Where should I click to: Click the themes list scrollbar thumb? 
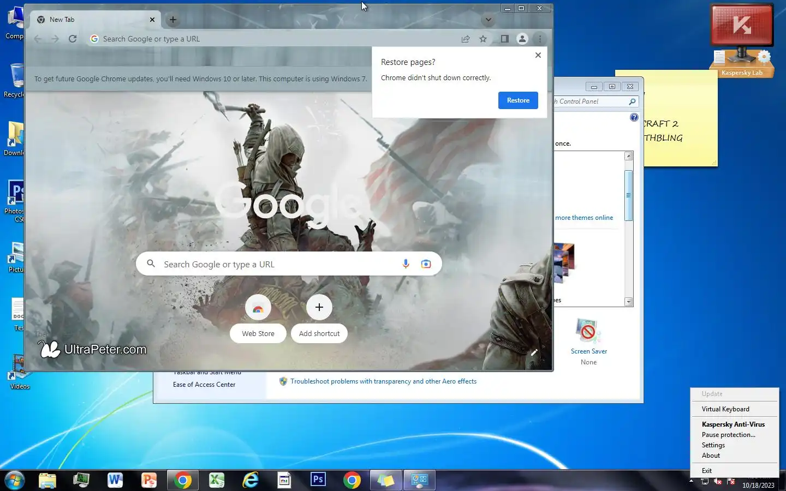coord(629,195)
